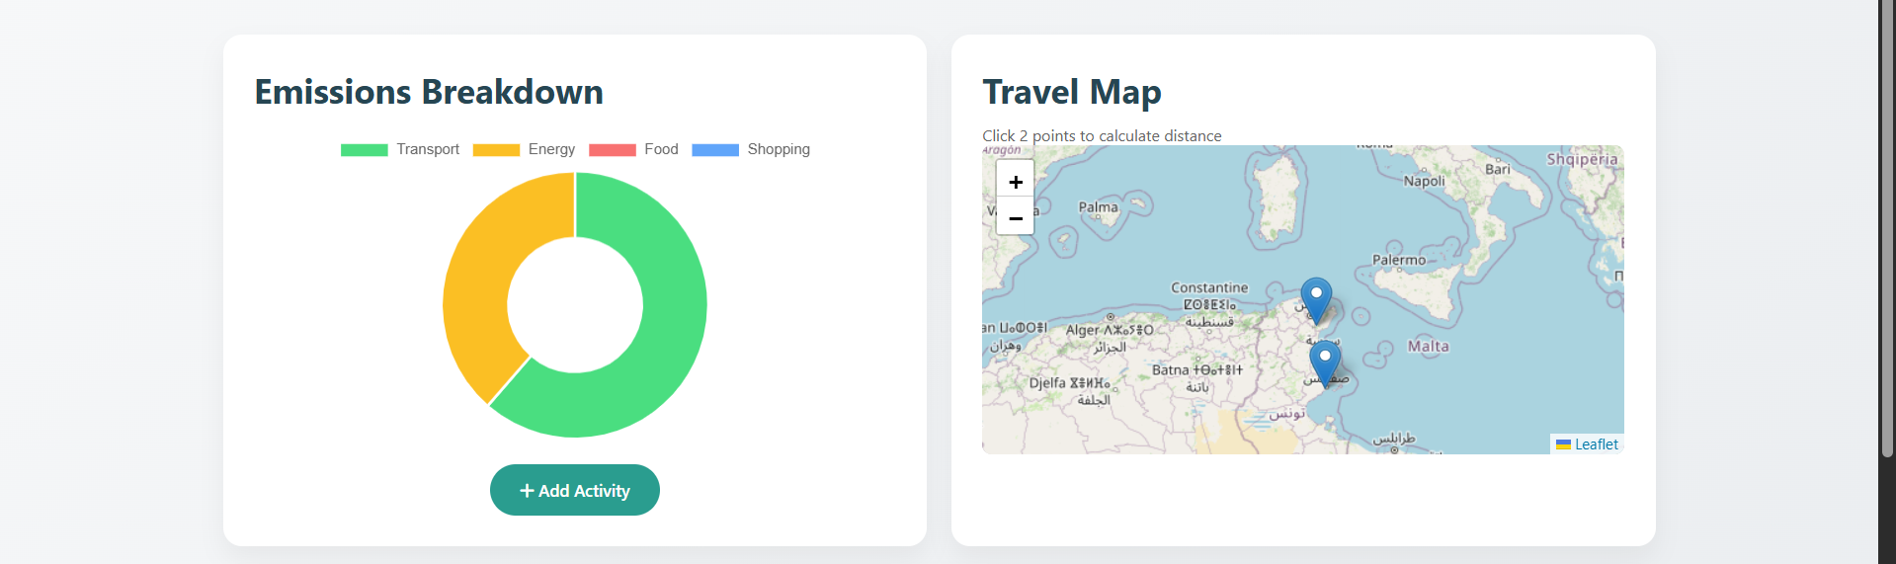Viewport: 1896px width, 564px height.
Task: Pick Palermo on the map
Action: point(1398,260)
